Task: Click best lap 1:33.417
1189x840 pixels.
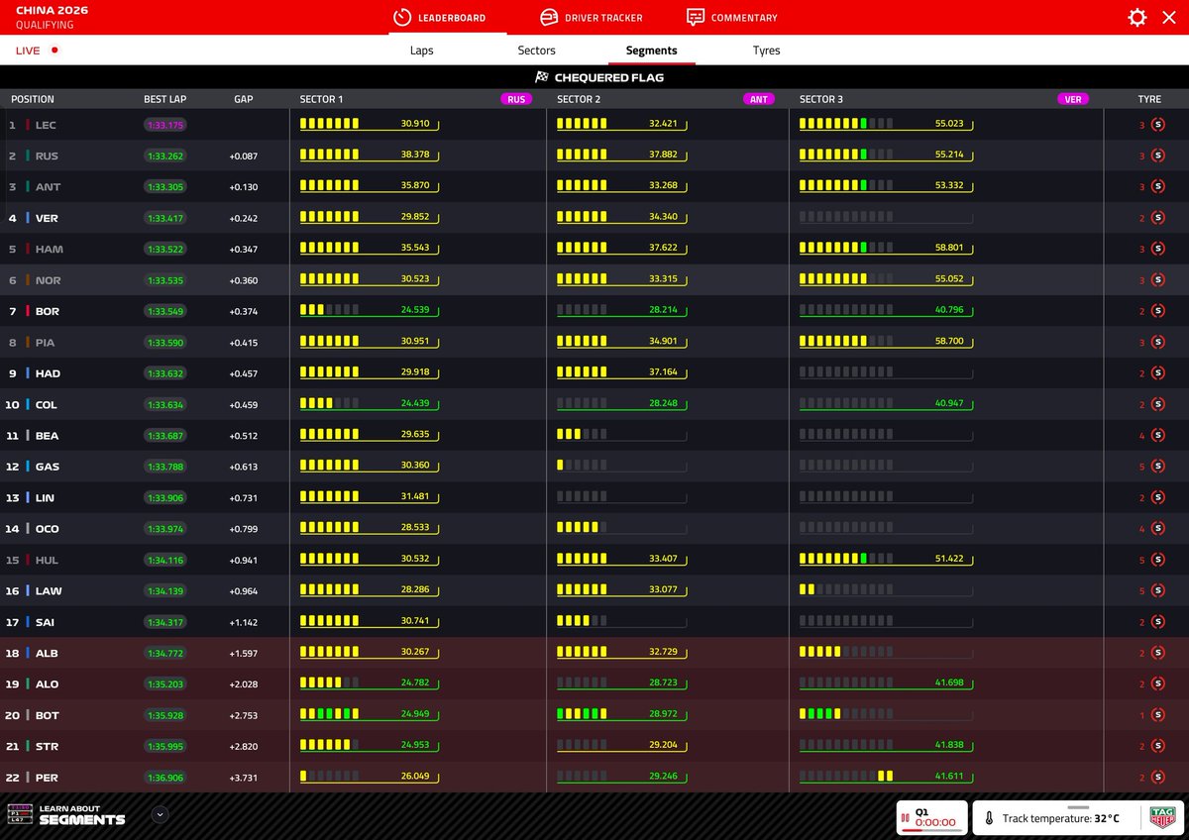Action: (x=165, y=218)
